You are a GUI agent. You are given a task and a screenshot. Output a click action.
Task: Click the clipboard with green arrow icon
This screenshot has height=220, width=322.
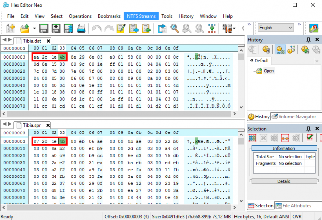pos(146,28)
